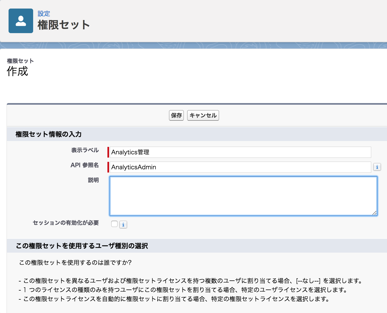Open the 設定 breadcrumb link
The image size is (387, 313).
tap(44, 14)
